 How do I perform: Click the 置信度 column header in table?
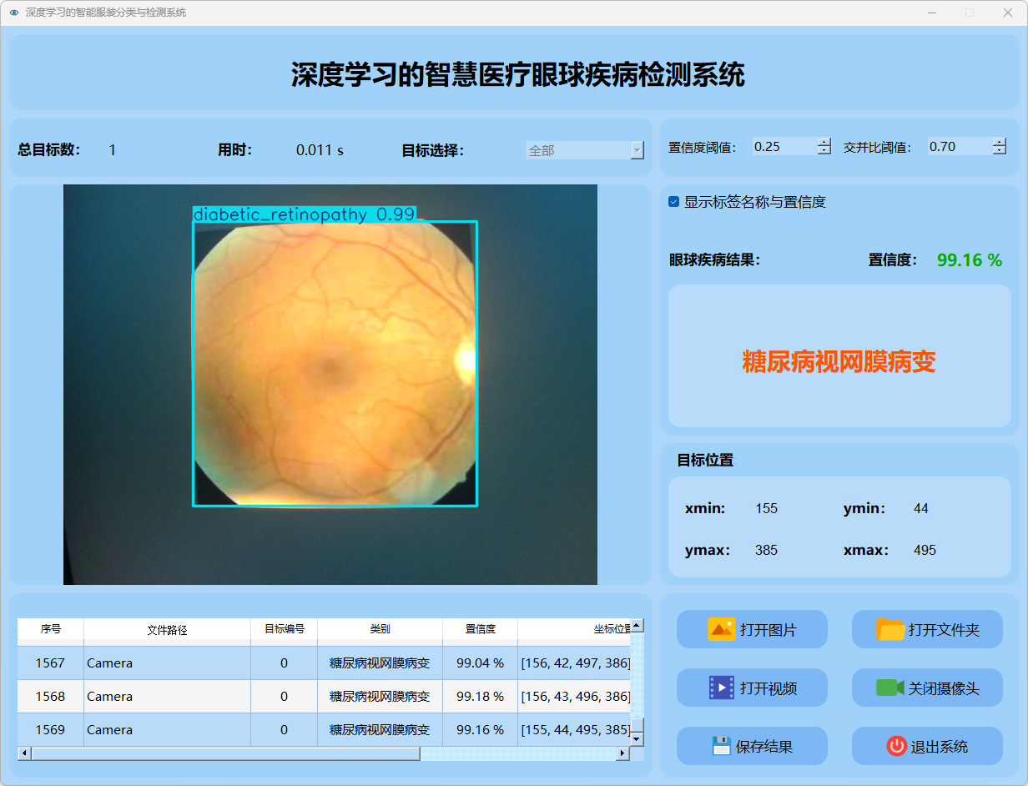480,630
